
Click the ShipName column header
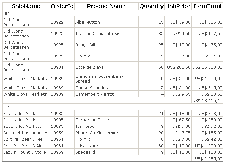pyautogui.click(x=26, y=6)
